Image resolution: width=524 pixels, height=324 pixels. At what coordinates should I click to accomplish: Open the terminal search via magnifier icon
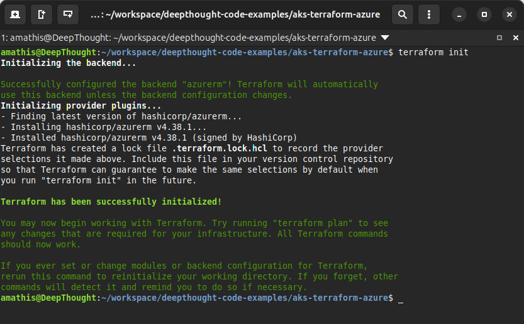tap(403, 14)
